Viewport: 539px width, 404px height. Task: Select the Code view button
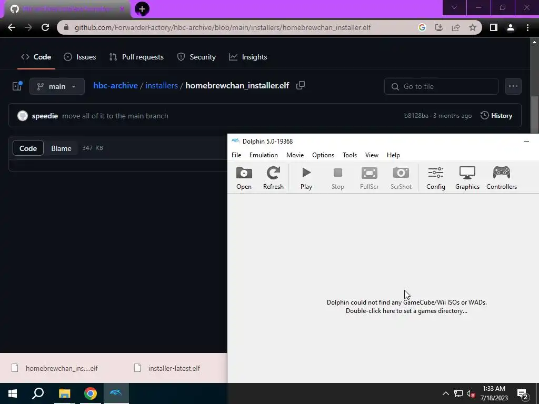[x=28, y=148]
